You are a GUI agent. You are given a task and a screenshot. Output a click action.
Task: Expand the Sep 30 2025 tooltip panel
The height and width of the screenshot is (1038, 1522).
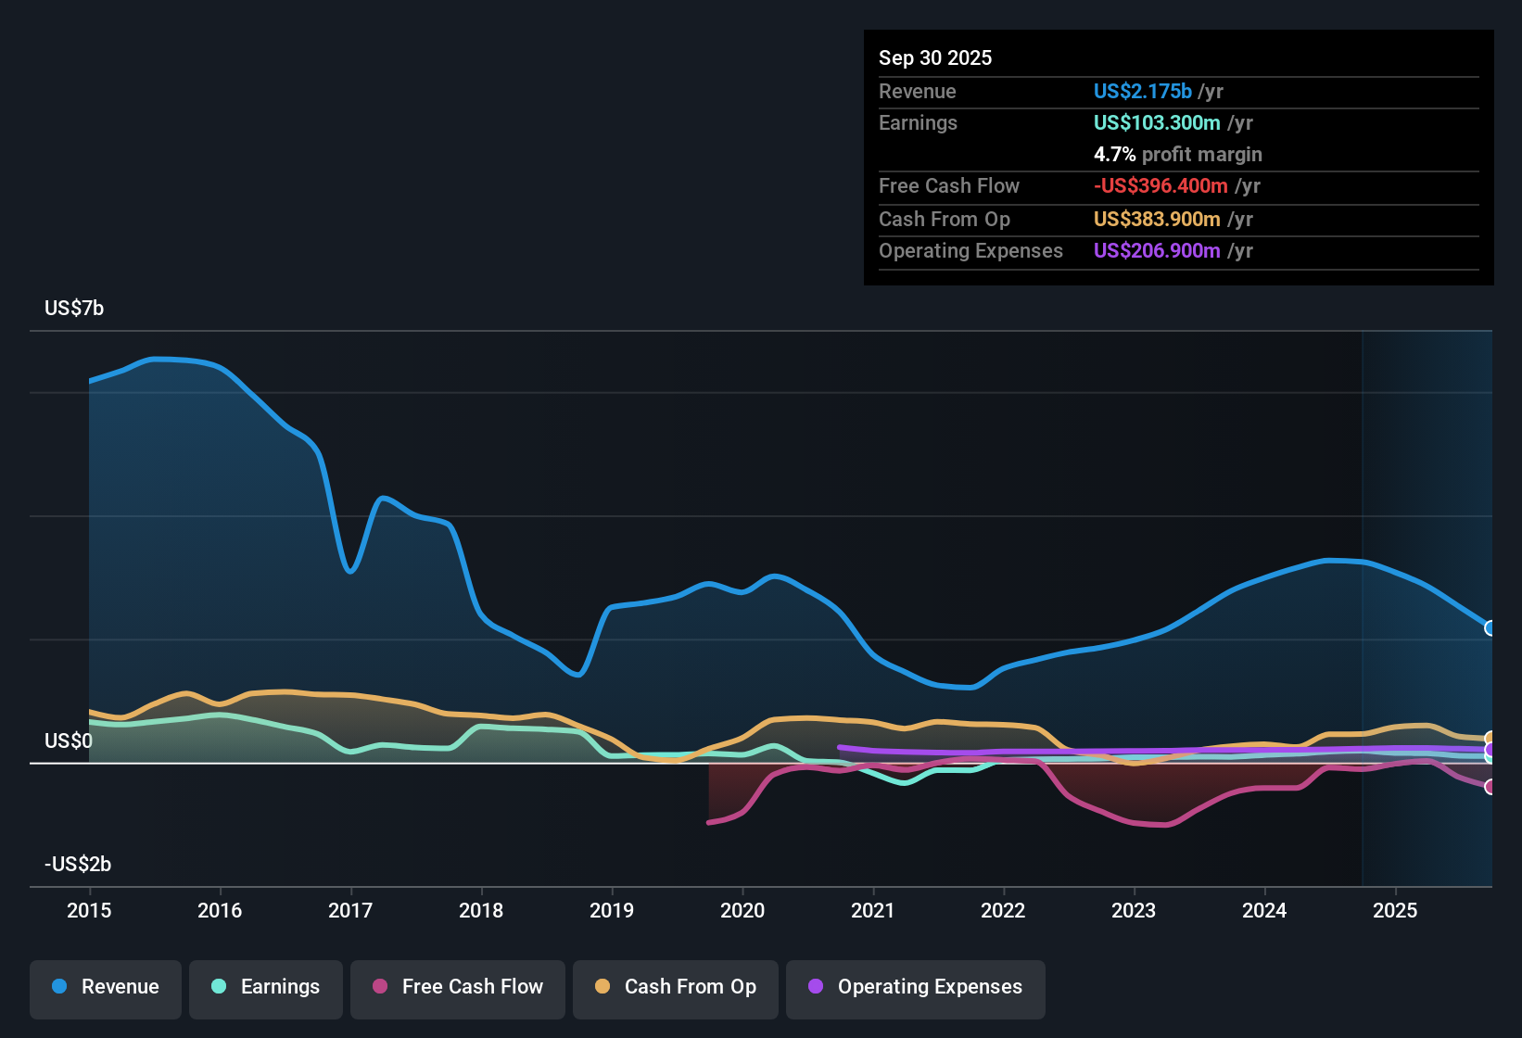(935, 57)
